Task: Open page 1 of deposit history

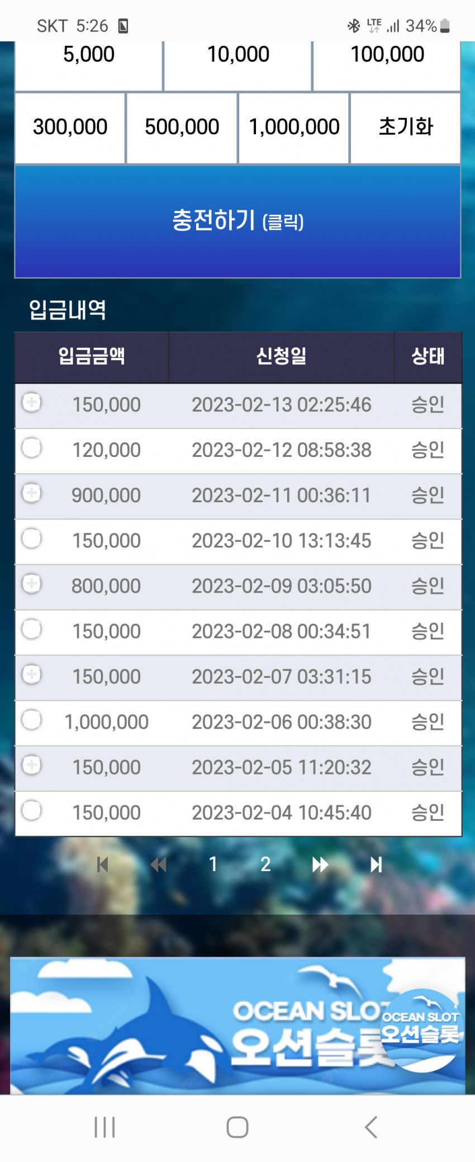Action: tap(213, 865)
